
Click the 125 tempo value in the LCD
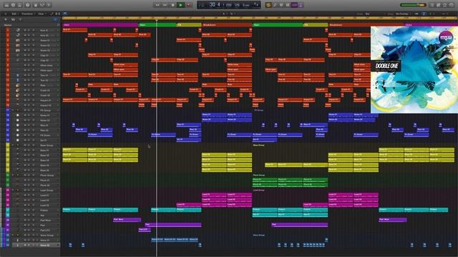[237, 5]
